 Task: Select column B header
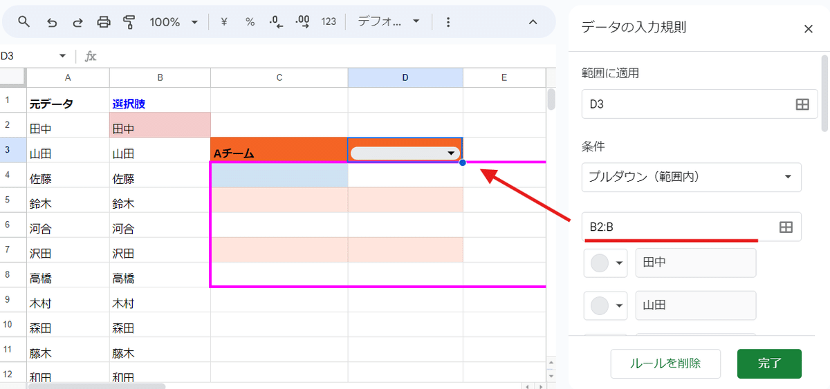point(160,77)
